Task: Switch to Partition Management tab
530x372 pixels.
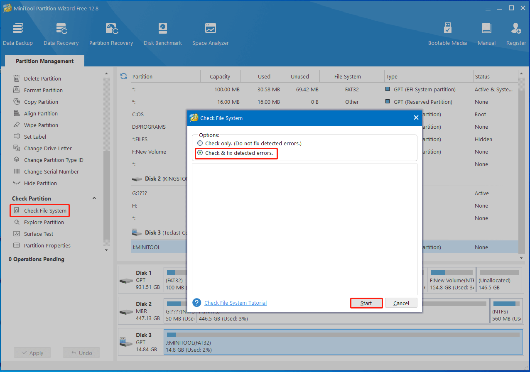Action: 44,61
